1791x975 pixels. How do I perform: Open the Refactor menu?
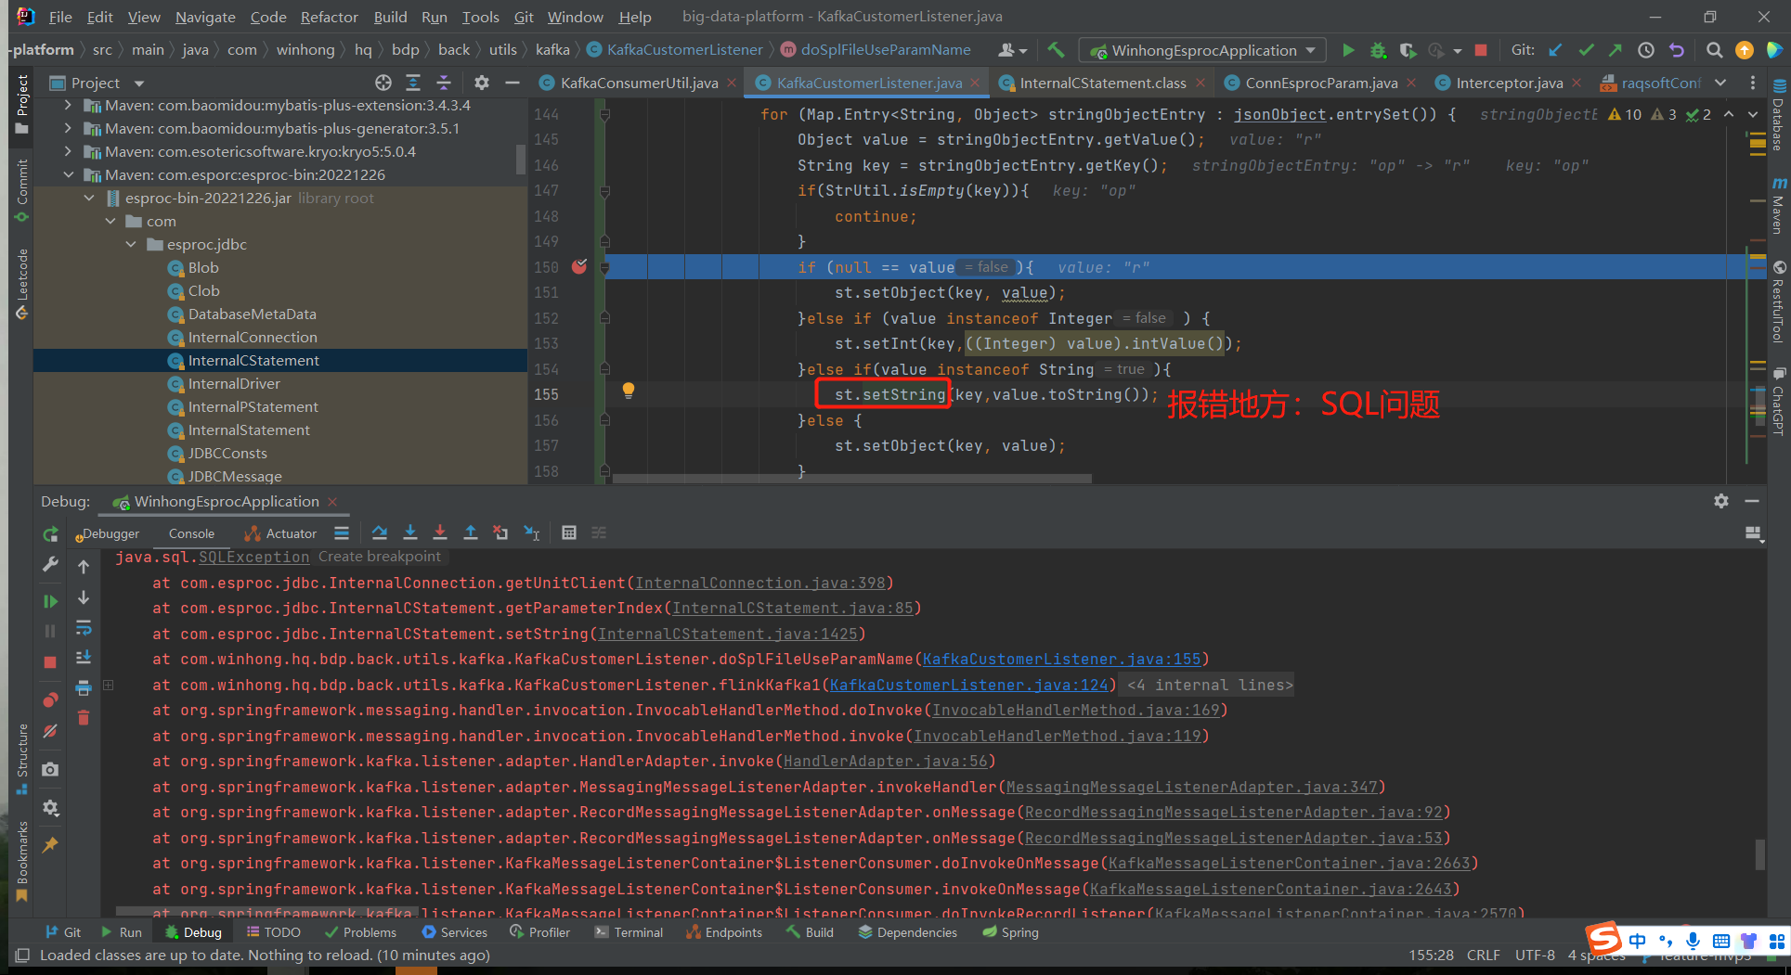pyautogui.click(x=329, y=17)
